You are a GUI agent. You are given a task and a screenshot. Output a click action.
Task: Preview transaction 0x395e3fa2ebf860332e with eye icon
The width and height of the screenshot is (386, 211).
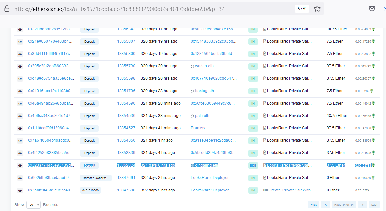[20, 66]
